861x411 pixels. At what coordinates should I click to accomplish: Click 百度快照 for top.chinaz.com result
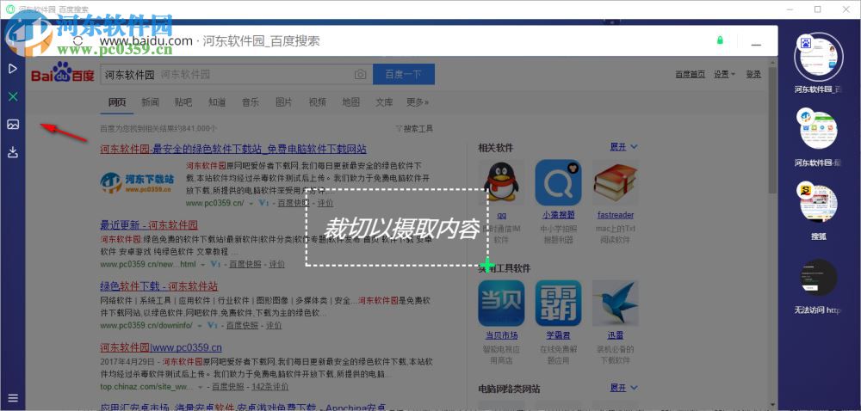click(227, 387)
